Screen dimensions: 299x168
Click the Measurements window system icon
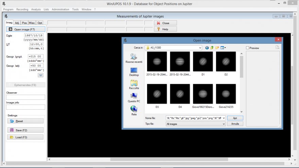(x=6, y=16)
